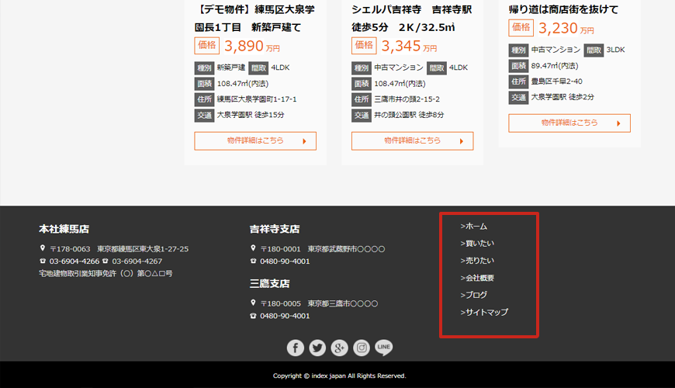Open サイトマップ footer link

click(484, 312)
